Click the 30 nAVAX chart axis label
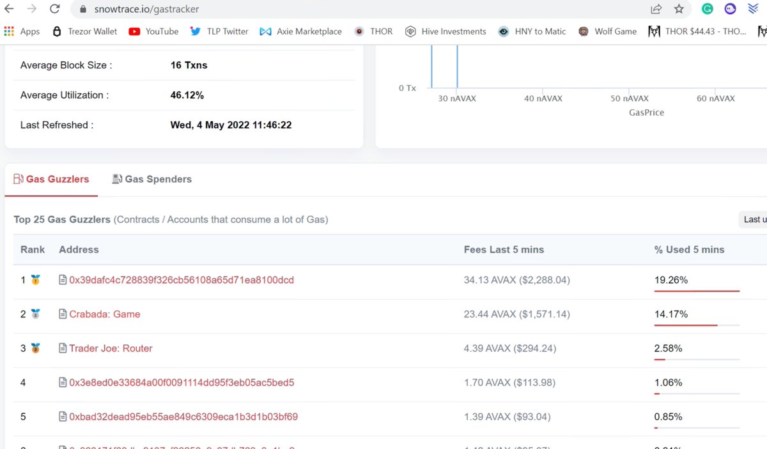Screen dimensions: 767x449 pos(457,98)
